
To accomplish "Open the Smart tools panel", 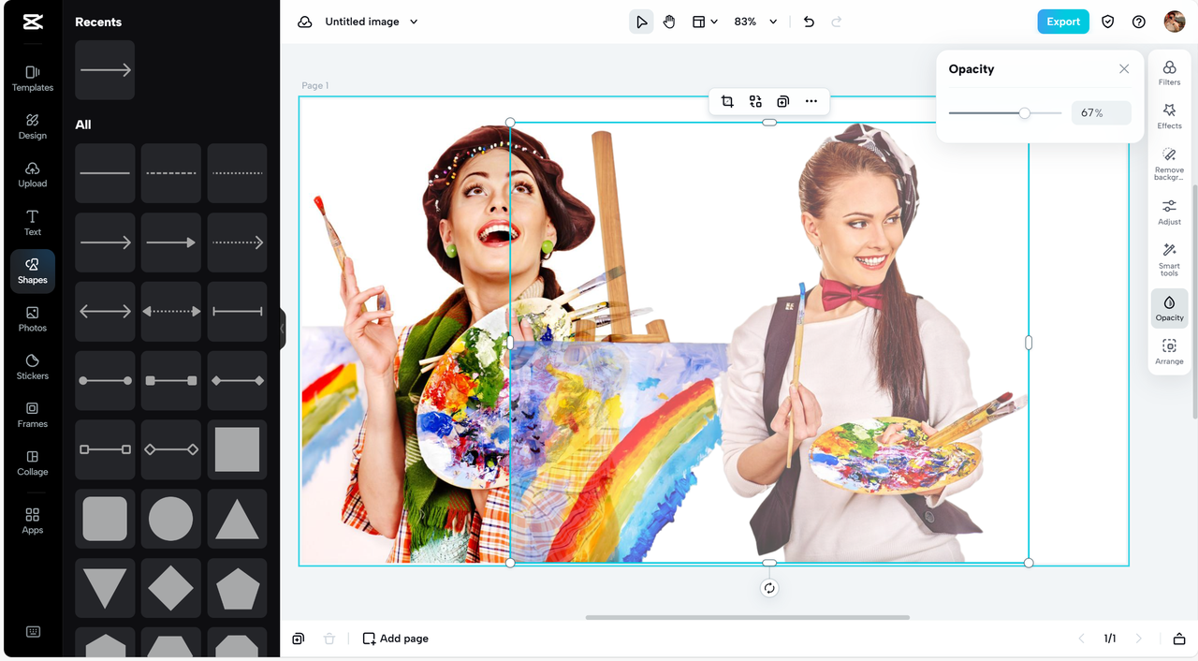I will pos(1169,260).
